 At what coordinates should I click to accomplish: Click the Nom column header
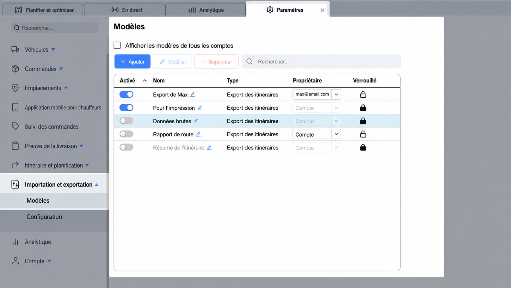159,81
